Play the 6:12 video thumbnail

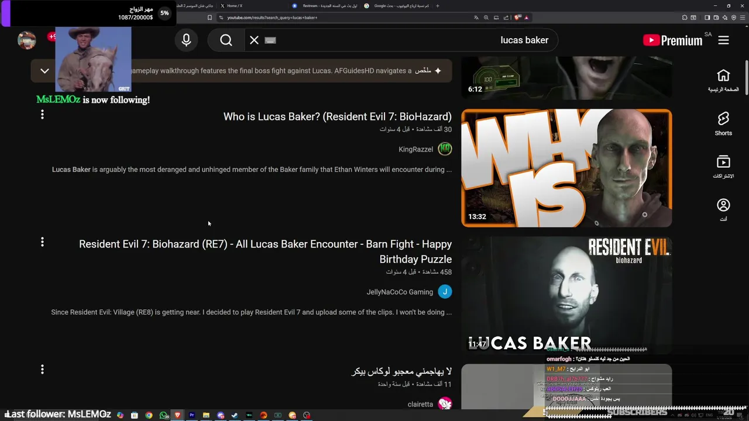coord(566,77)
